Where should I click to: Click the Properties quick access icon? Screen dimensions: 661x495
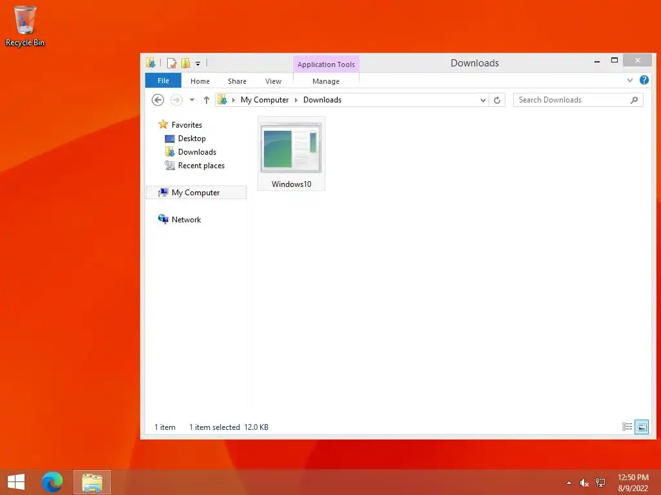[x=172, y=63]
